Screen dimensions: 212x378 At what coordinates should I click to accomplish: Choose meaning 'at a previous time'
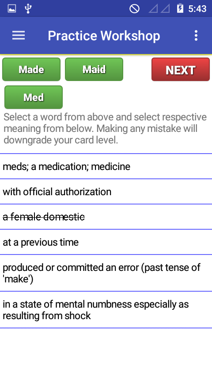(106, 242)
